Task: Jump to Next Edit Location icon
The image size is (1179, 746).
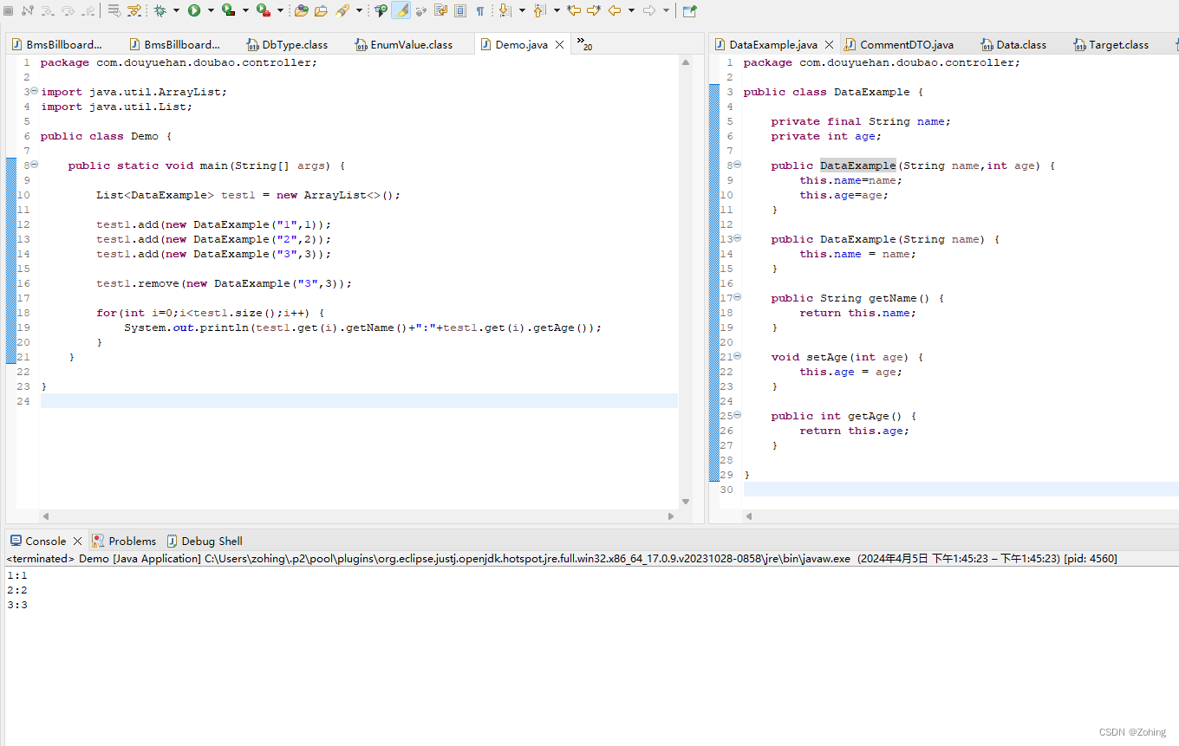Action: (594, 10)
